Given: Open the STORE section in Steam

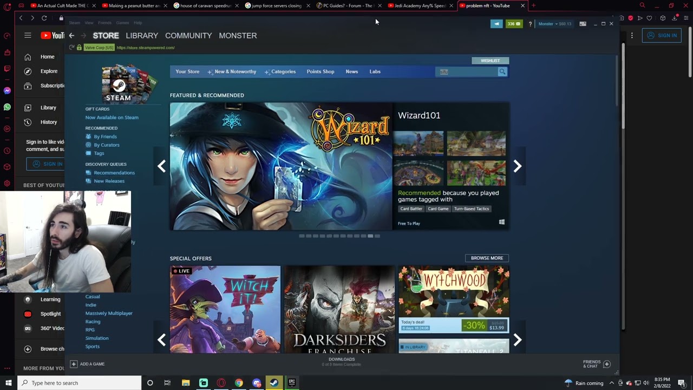Looking at the screenshot, I should 106,36.
